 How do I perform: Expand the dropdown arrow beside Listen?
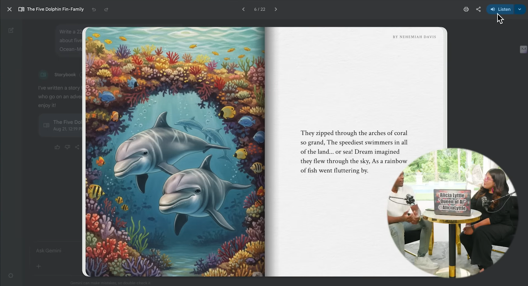(x=520, y=9)
